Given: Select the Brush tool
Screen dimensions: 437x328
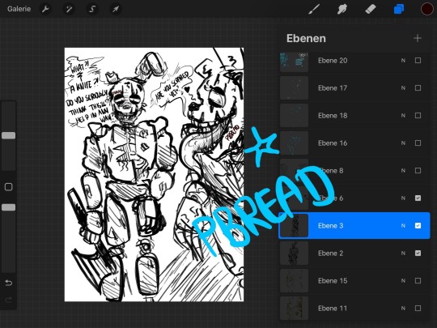Looking at the screenshot, I should (314, 9).
